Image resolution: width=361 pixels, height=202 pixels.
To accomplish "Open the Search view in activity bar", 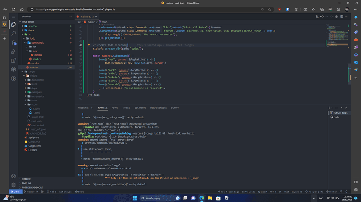I will (x=14, y=33).
